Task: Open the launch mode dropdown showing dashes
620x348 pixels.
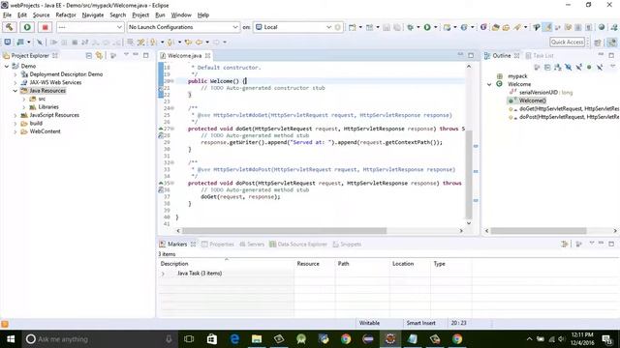Action: 90,27
